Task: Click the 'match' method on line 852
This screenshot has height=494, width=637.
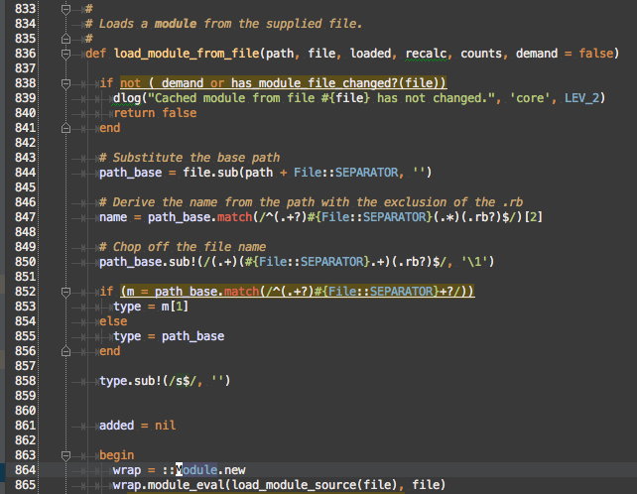Action: [x=241, y=292]
